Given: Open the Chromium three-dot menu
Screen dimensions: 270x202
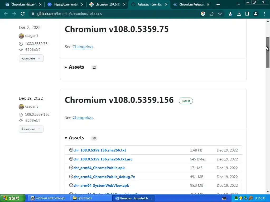Looking at the screenshot, I should tap(264, 14).
